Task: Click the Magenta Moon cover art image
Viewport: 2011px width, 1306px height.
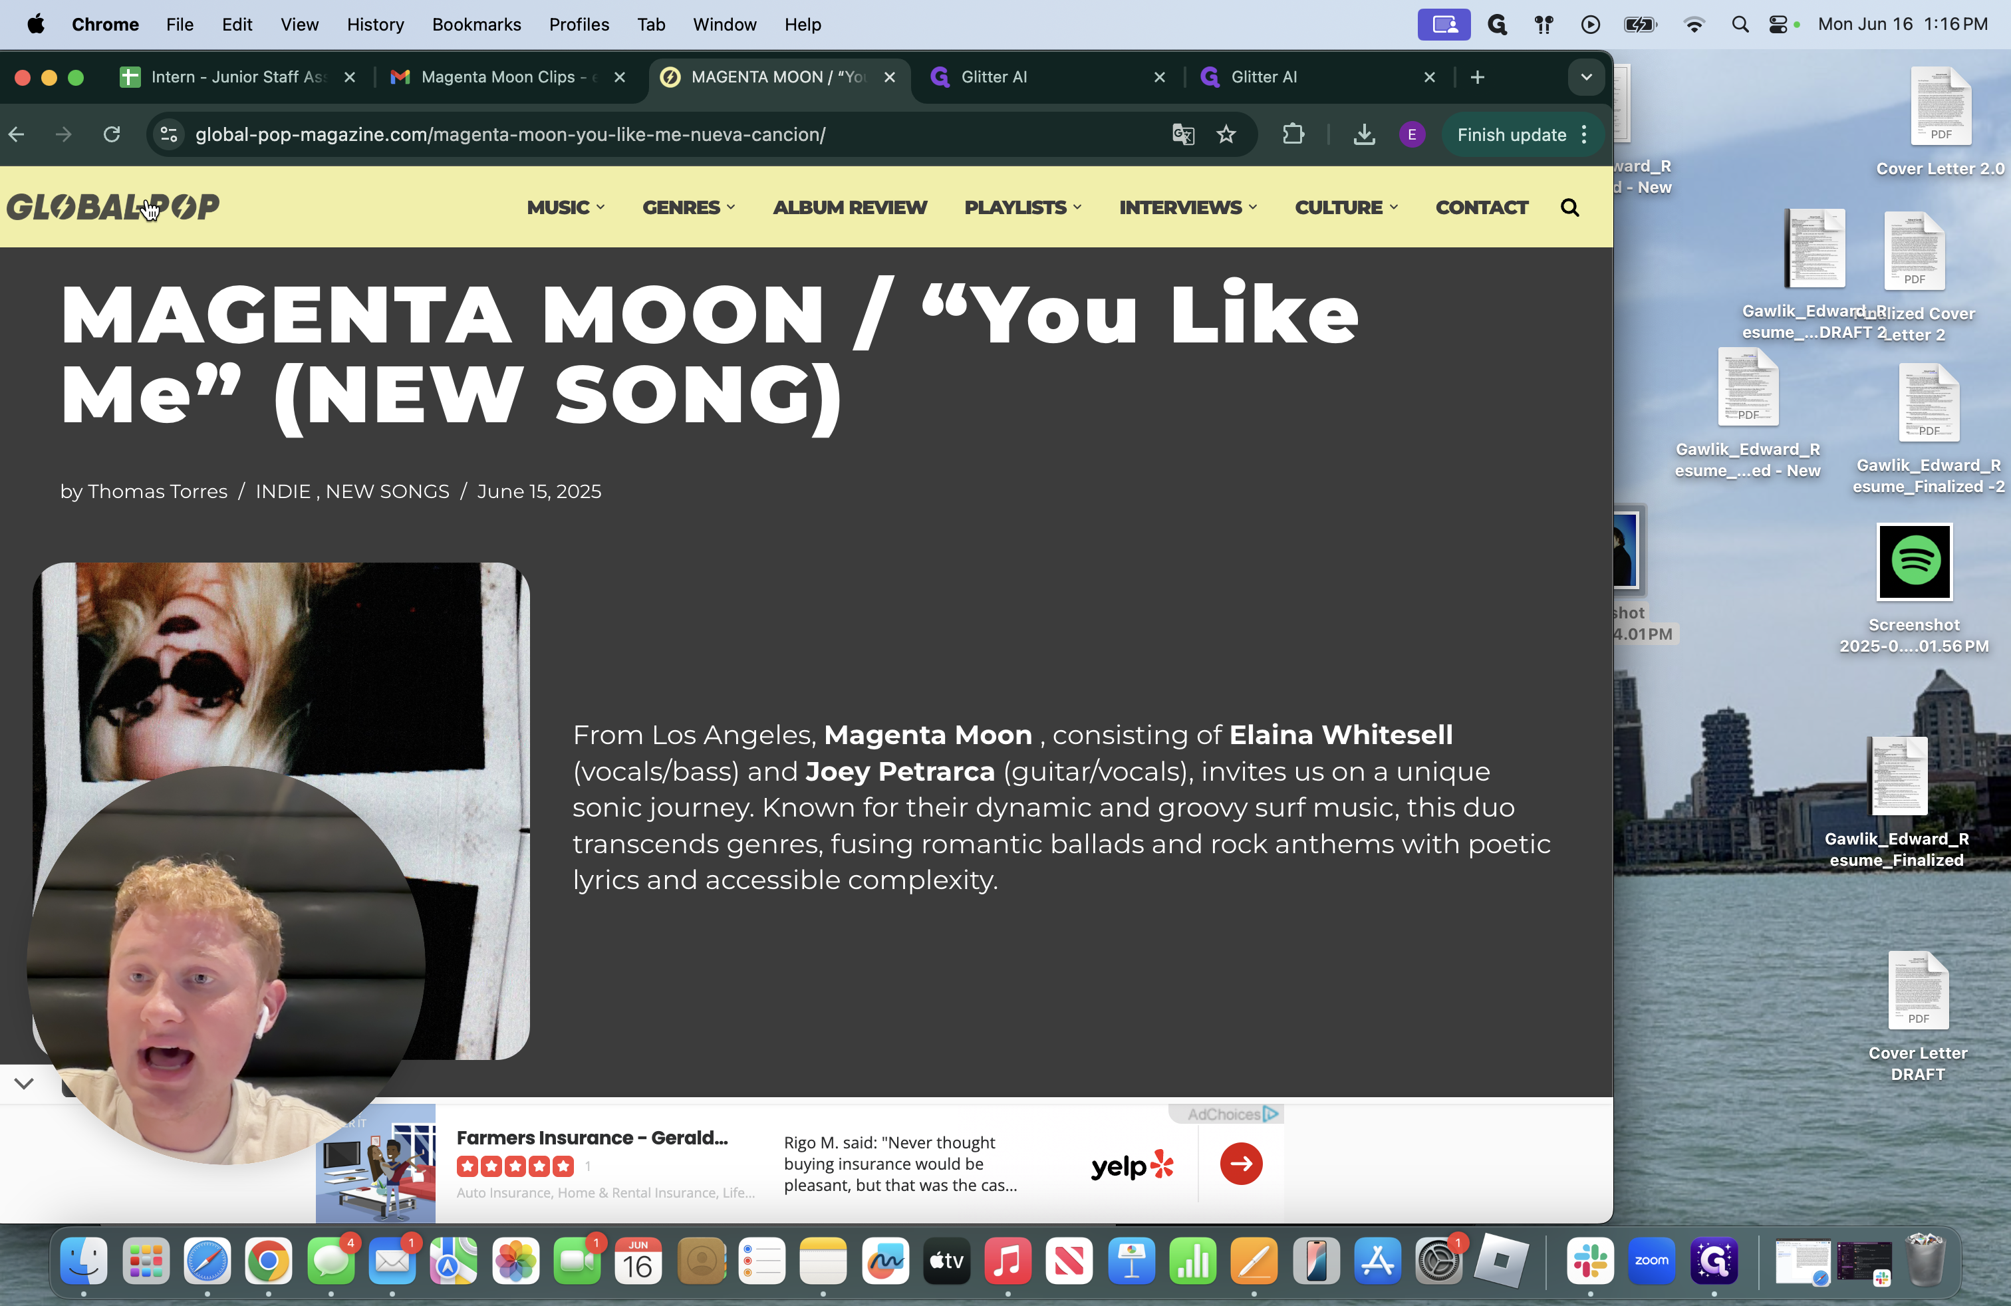Action: (x=281, y=811)
